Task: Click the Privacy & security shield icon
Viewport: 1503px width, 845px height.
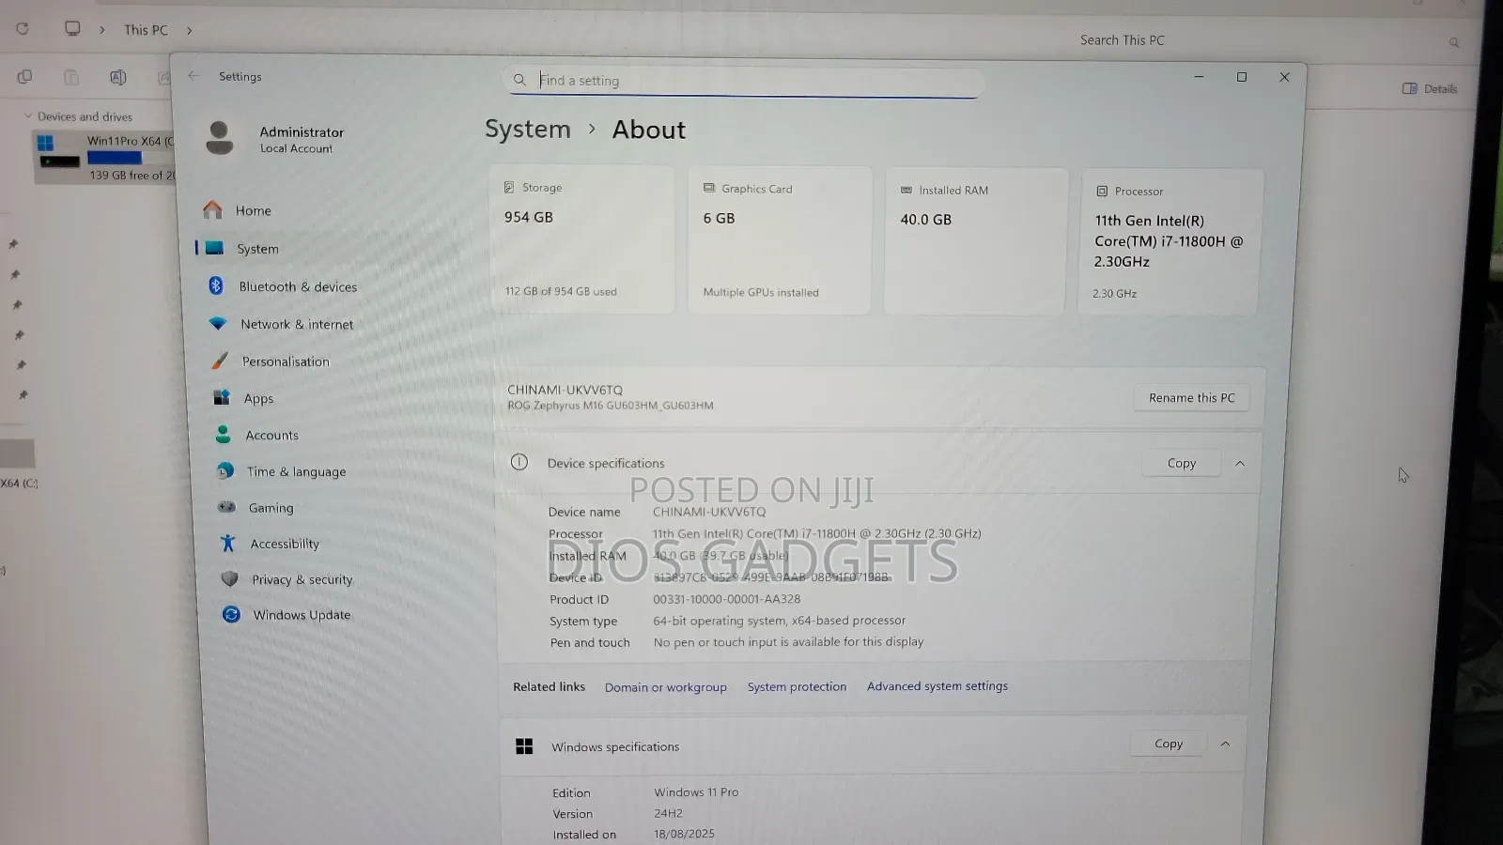Action: (x=230, y=578)
